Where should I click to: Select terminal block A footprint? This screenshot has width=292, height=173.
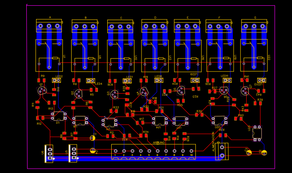tap(49, 26)
